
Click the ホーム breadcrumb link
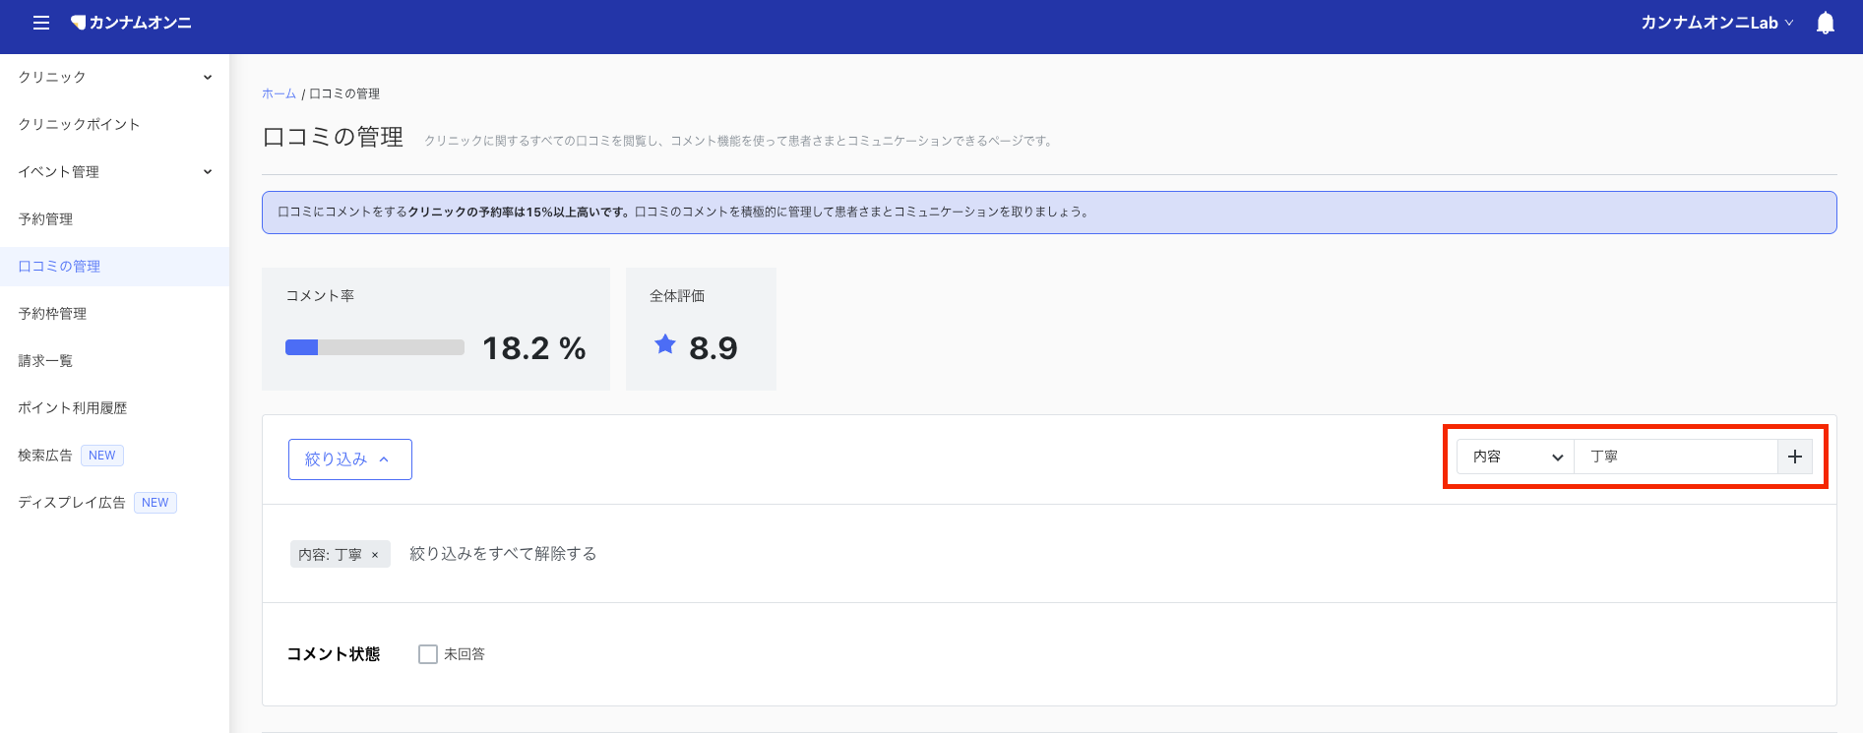(x=279, y=93)
